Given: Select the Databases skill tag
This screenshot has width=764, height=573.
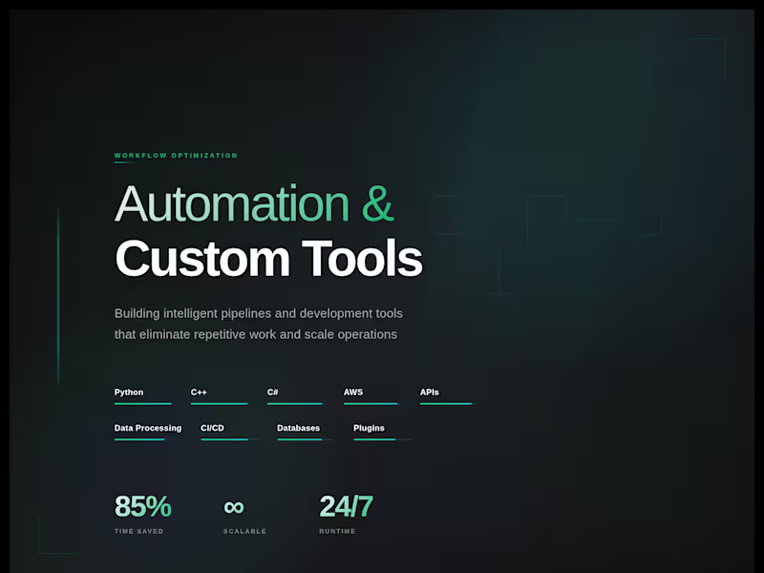Looking at the screenshot, I should pos(298,428).
